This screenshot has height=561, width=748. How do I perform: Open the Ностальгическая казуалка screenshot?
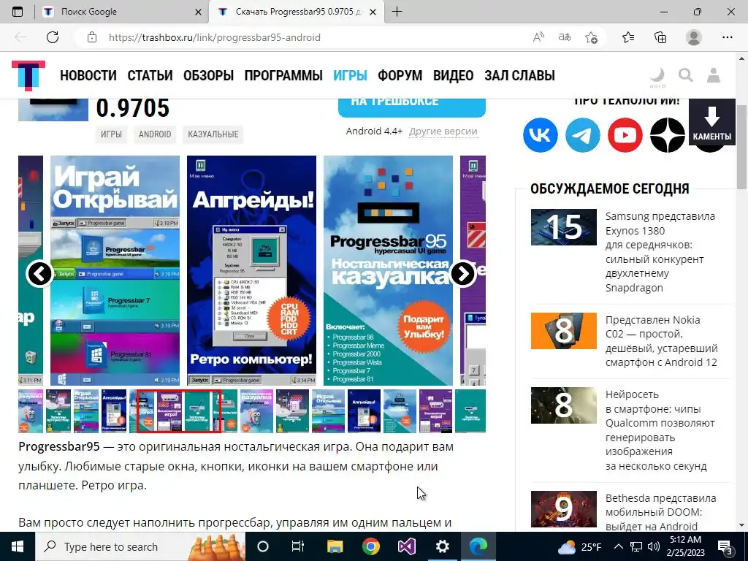(388, 270)
